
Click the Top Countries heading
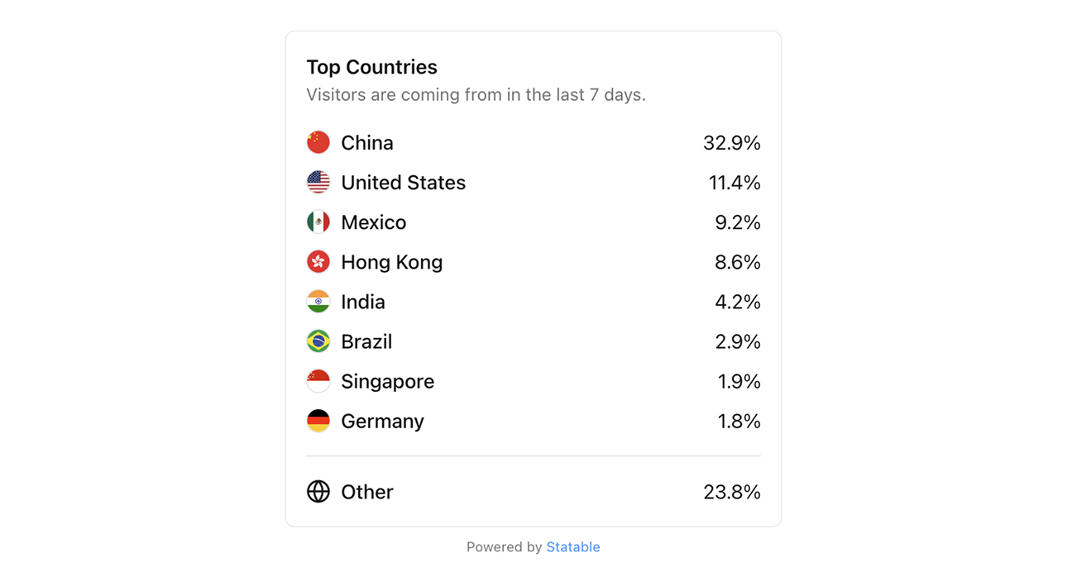[371, 67]
